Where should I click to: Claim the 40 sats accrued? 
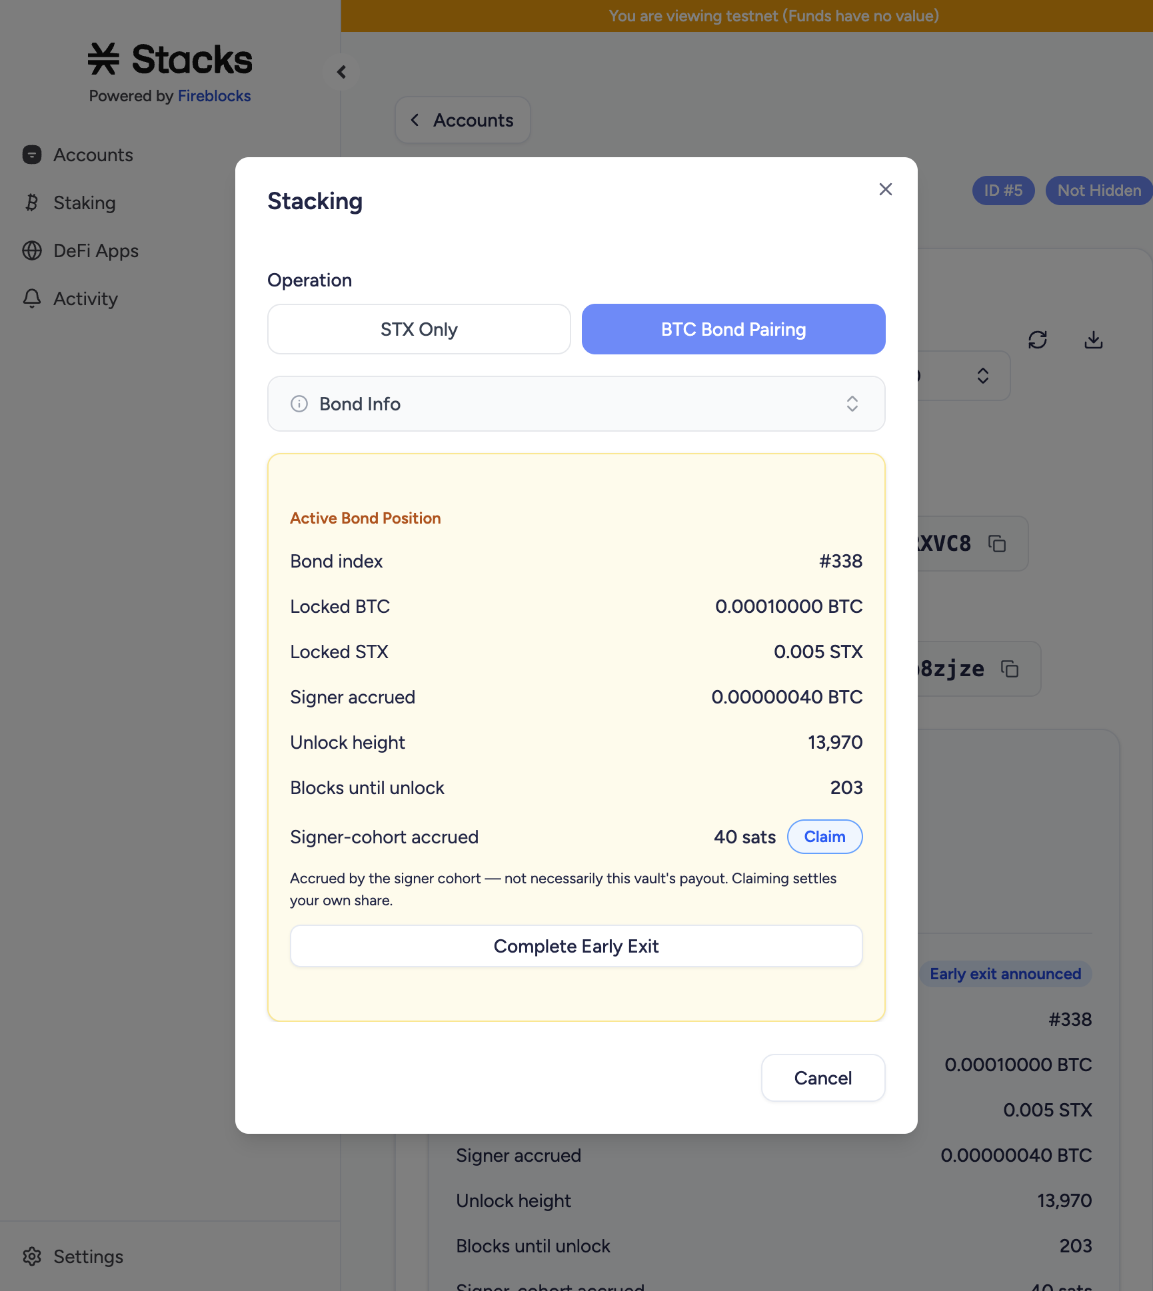pyautogui.click(x=824, y=837)
